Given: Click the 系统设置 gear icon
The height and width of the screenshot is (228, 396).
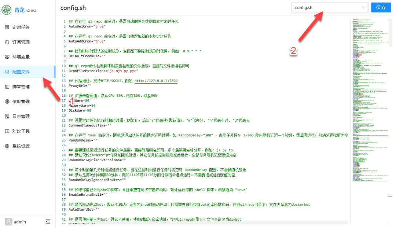Looking at the screenshot, I should pyautogui.click(x=7, y=146).
